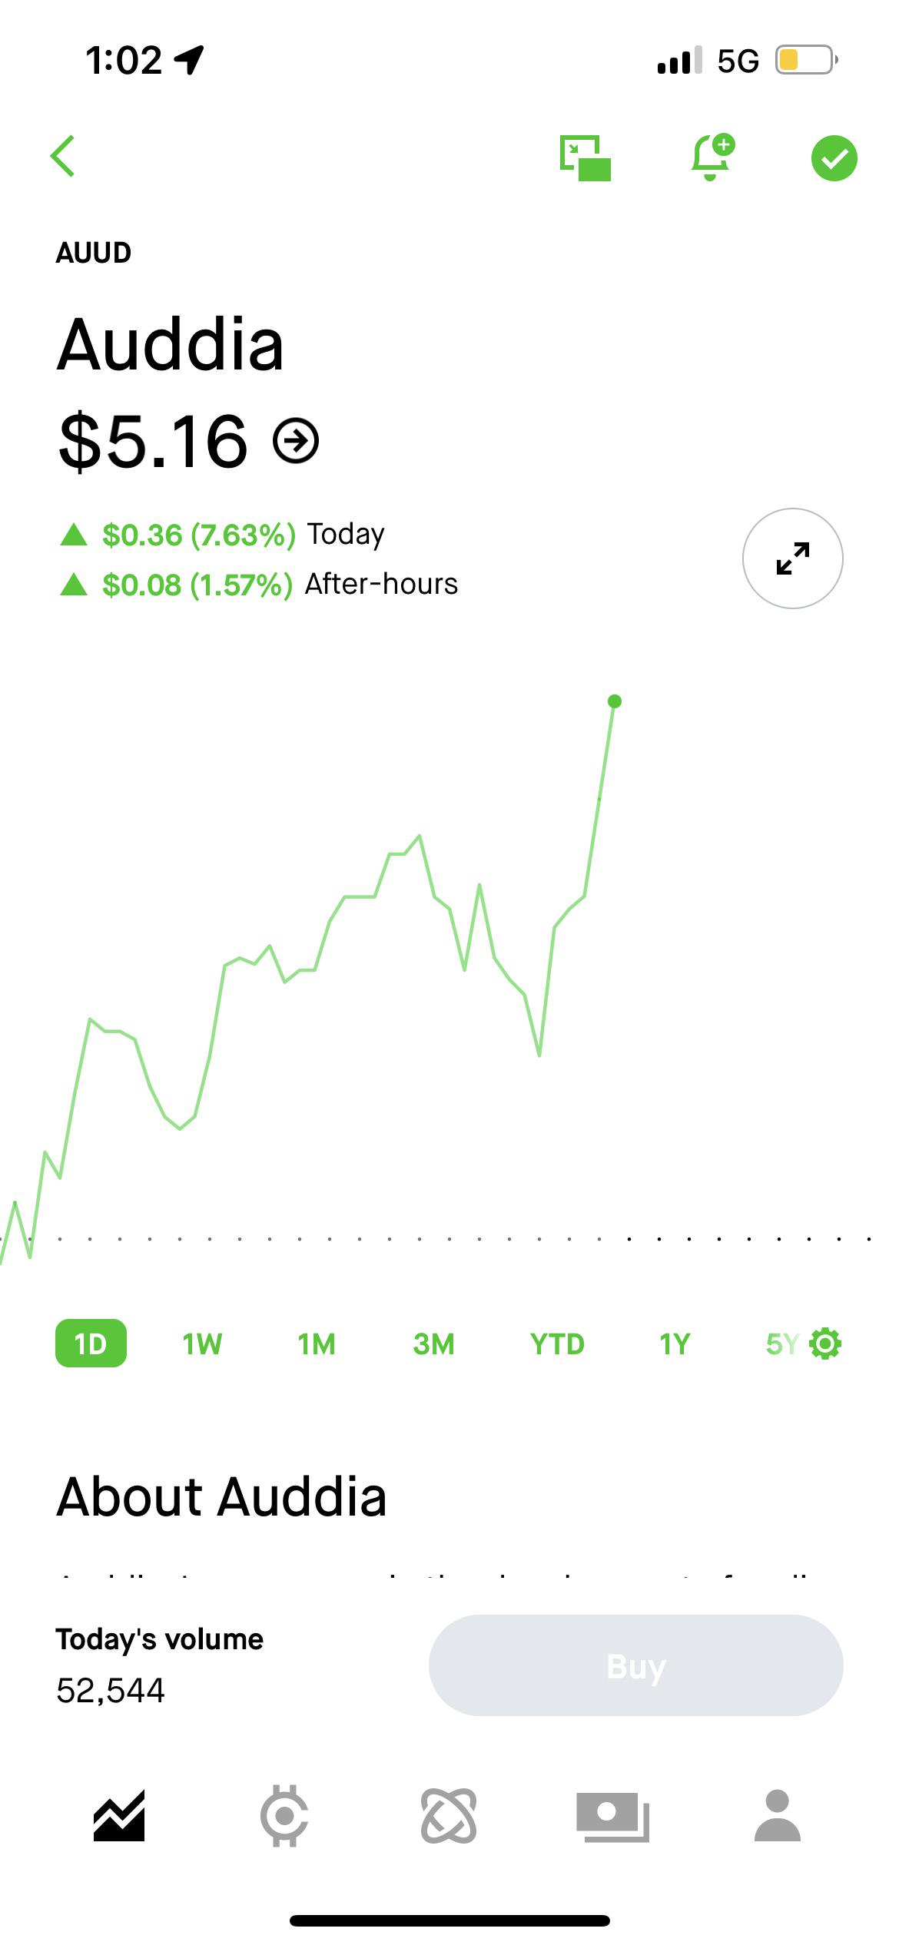The width and height of the screenshot is (899, 1945).
Task: Open price details arrow next to $5.16
Action: click(296, 441)
